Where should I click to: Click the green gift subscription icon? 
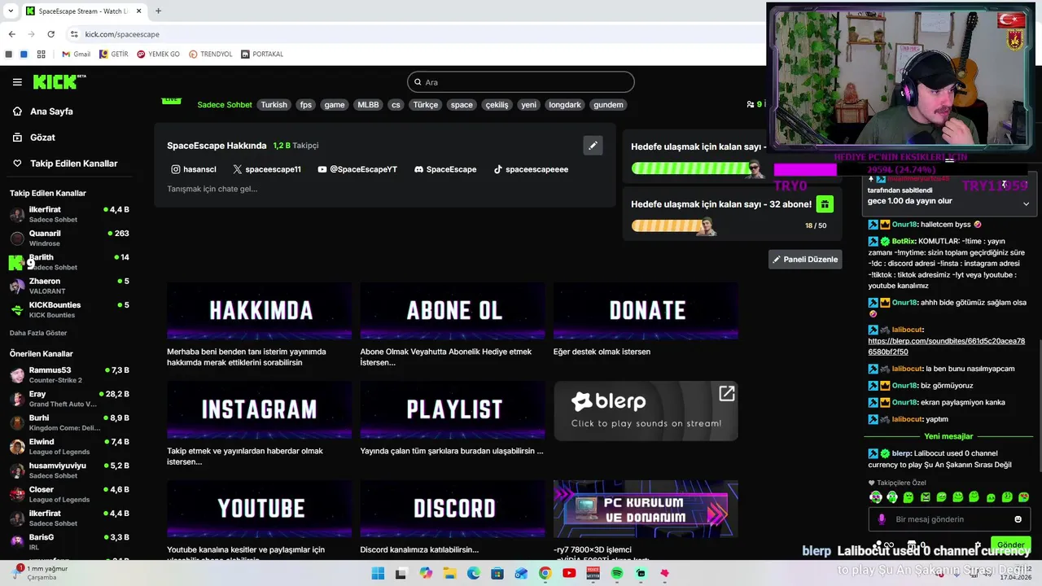[x=825, y=204]
